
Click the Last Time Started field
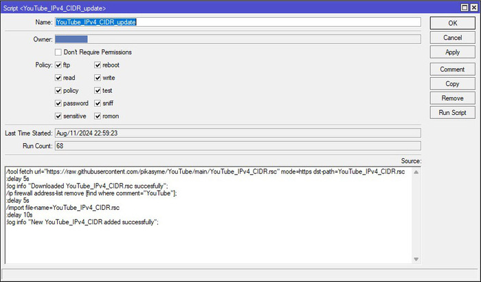click(238, 133)
